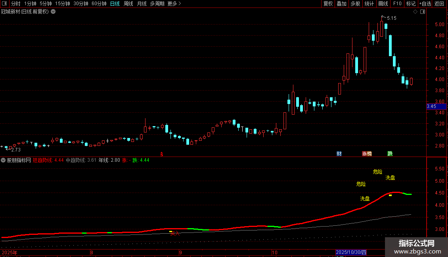The height and width of the screenshot is (257, 448).
Task: Click the green 跌 event marker
Action: 390,153
